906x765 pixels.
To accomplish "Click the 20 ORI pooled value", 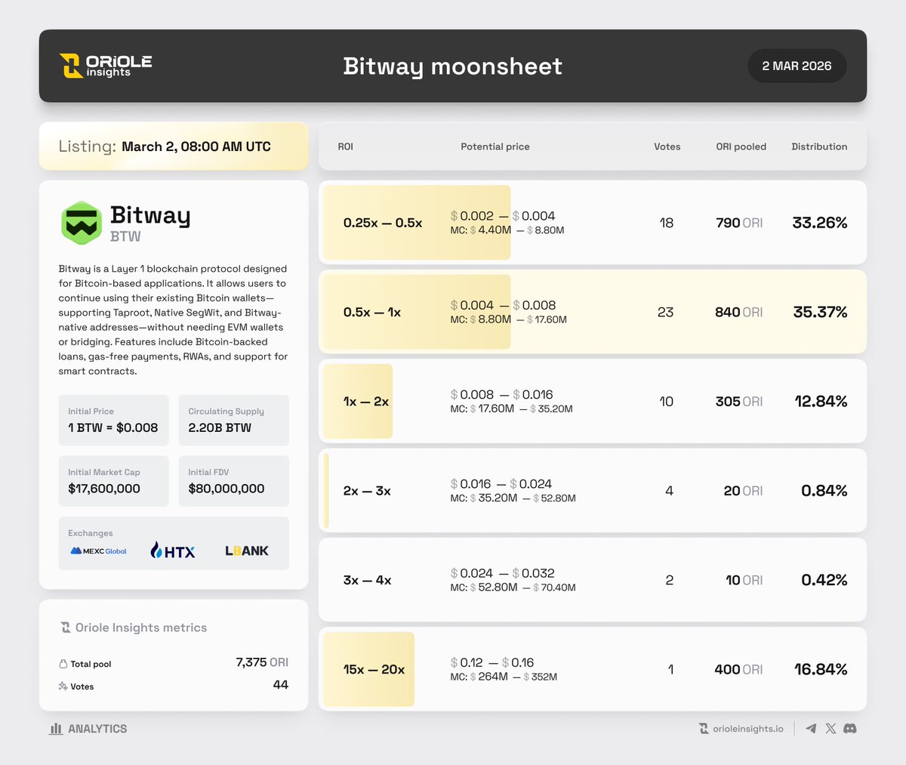I will pos(743,491).
